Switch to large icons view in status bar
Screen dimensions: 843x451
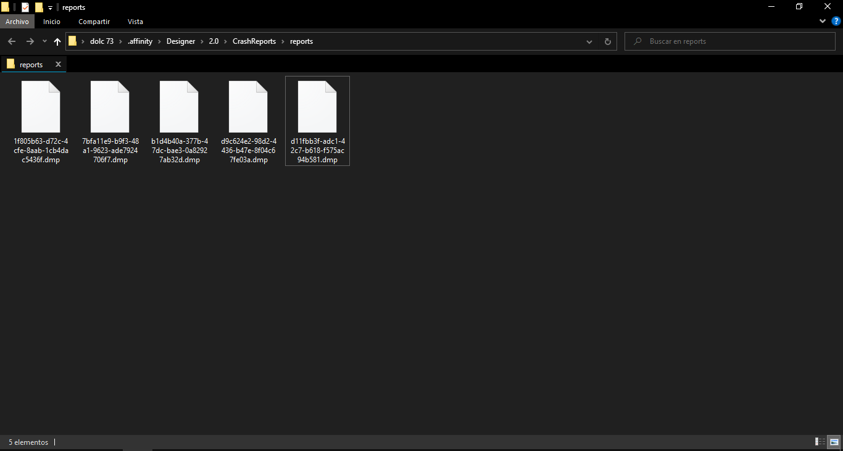[x=834, y=442]
